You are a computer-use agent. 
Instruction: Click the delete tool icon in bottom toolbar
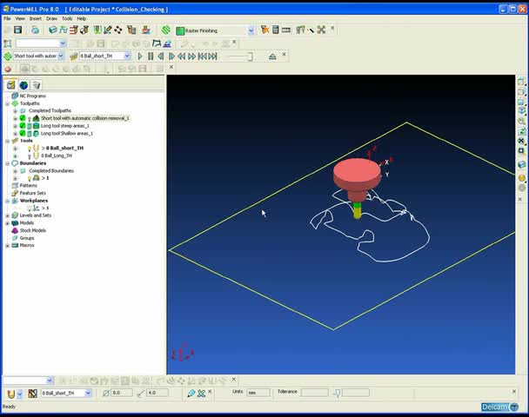(201, 393)
